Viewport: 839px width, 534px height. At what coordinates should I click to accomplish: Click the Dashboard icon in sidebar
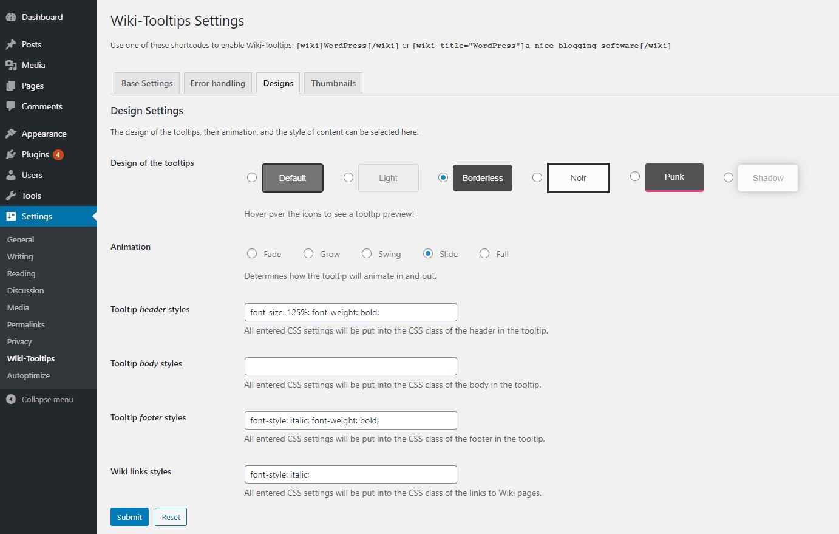click(x=11, y=17)
